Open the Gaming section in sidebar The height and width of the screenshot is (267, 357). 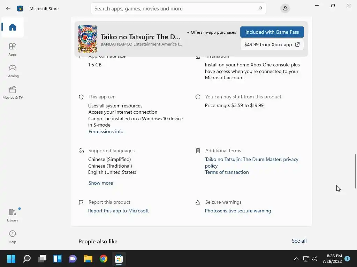[13, 71]
